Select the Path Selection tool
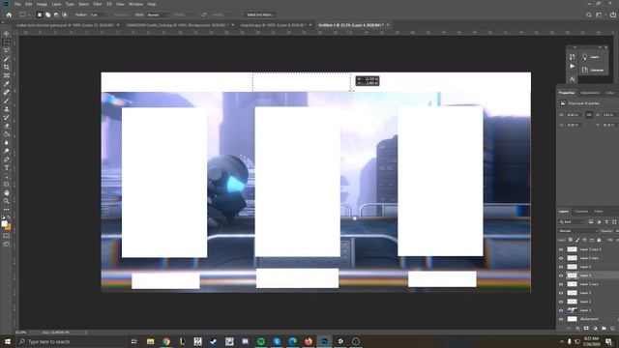Screen dimensions: 619x348 pyautogui.click(x=7, y=176)
